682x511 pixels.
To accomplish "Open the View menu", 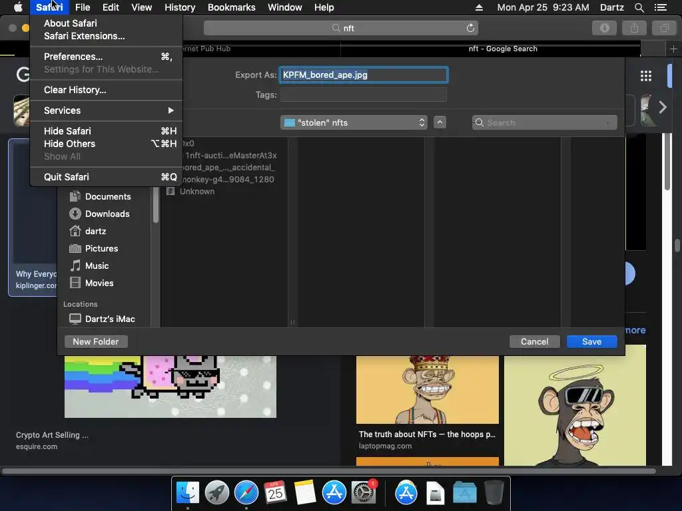I will click(x=142, y=7).
